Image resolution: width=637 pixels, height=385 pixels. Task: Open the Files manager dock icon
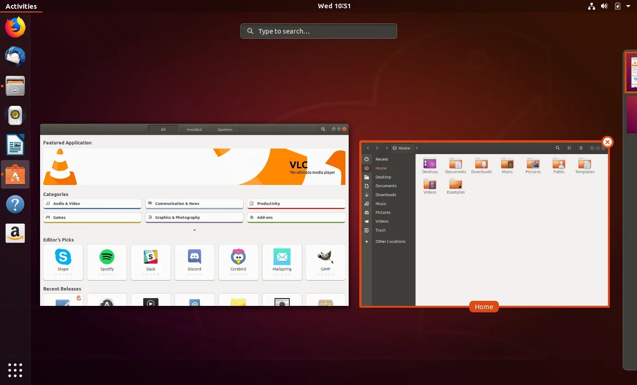click(15, 86)
